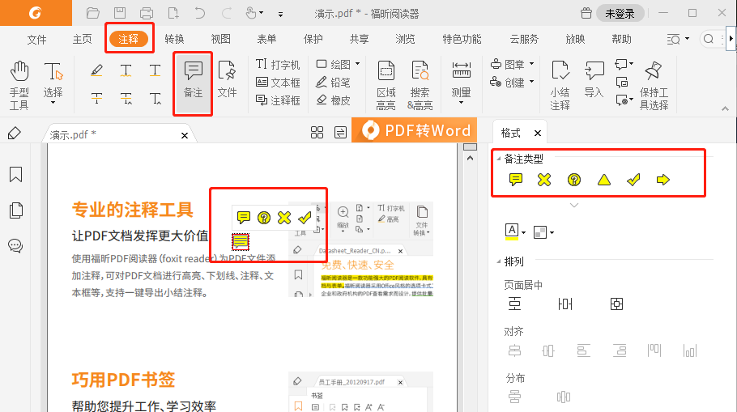737x412 pixels.
Task: Open the bookmarks panel in left sidebar
Action: tap(15, 175)
